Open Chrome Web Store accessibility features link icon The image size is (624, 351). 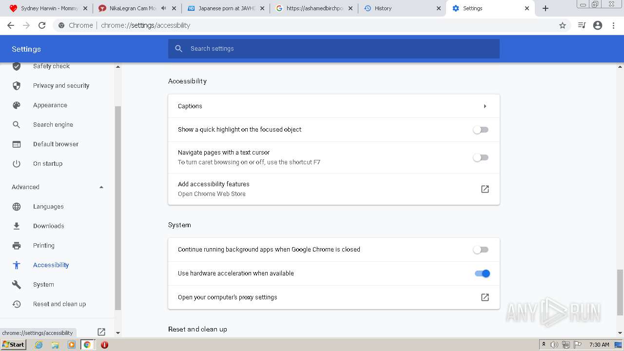[485, 189]
